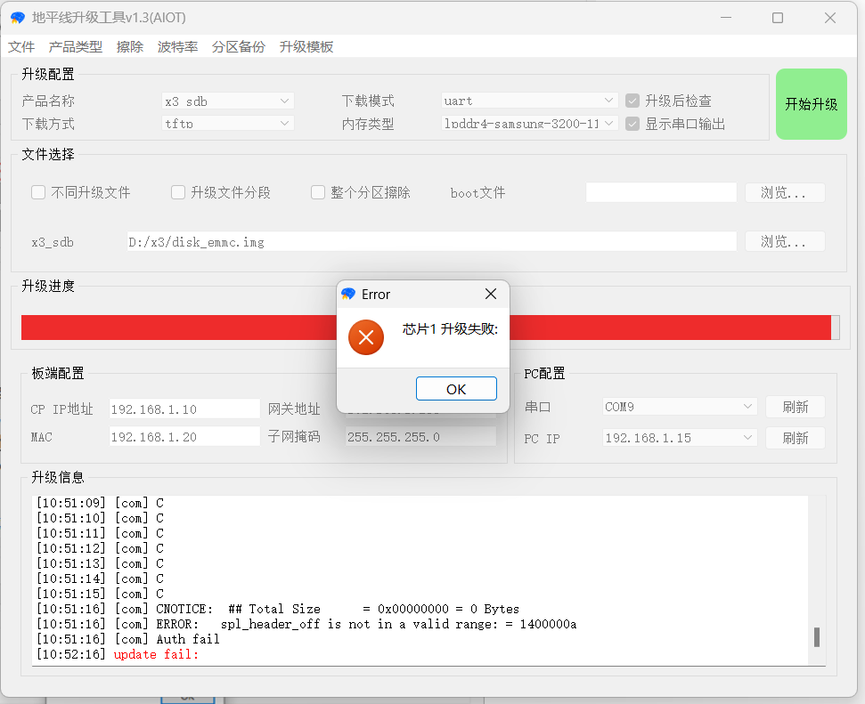Viewport: 865px width, 704px height.
Task: Click the red upgrade progress bar
Action: 178,327
